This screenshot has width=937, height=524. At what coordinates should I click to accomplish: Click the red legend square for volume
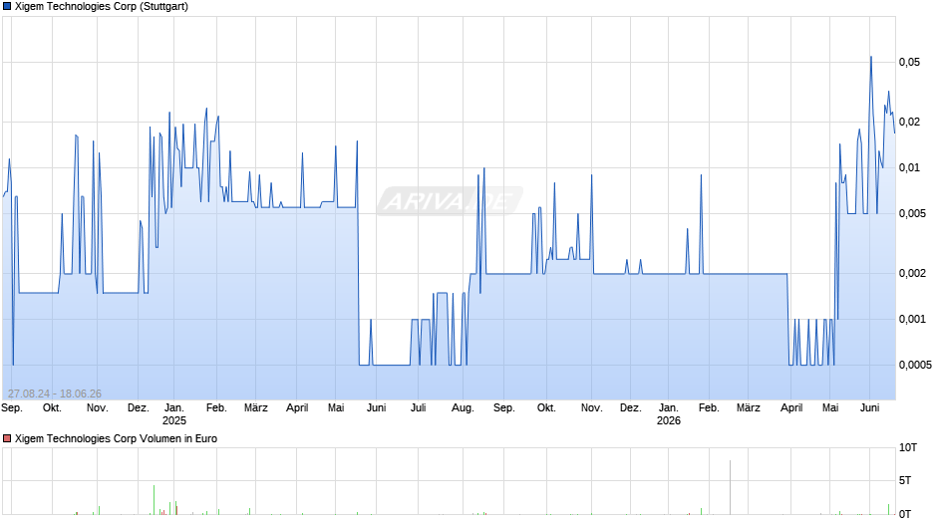point(7,438)
